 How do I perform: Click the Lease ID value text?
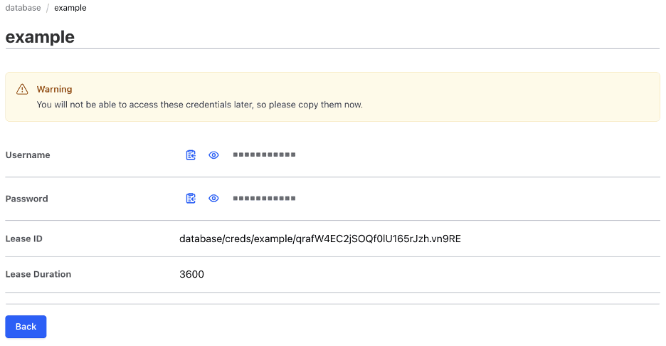tap(319, 238)
